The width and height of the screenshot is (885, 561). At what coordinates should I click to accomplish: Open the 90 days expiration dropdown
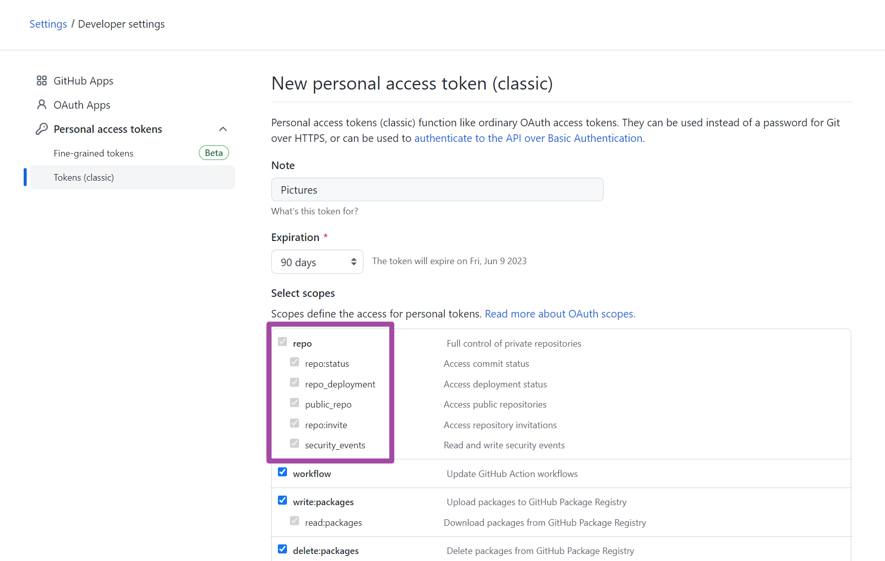pos(317,262)
